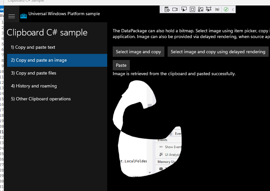Viewport: 270px width, 191px height.
Task: Click the thermometer diagnostics icon
Action: click(200, 9)
